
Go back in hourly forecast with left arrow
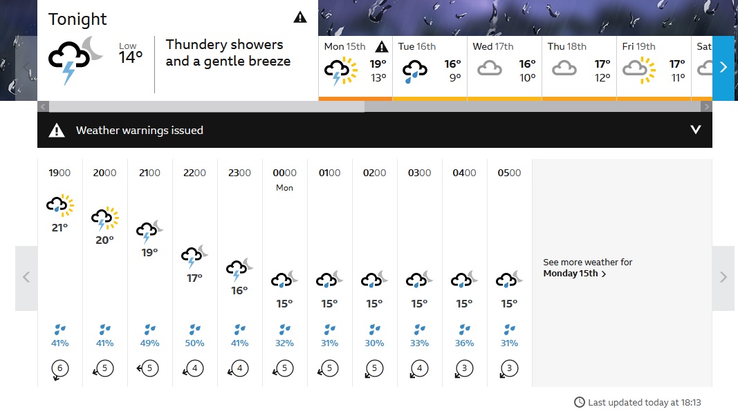tap(26, 278)
